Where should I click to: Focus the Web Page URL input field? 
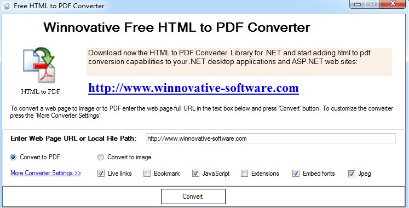coord(271,138)
